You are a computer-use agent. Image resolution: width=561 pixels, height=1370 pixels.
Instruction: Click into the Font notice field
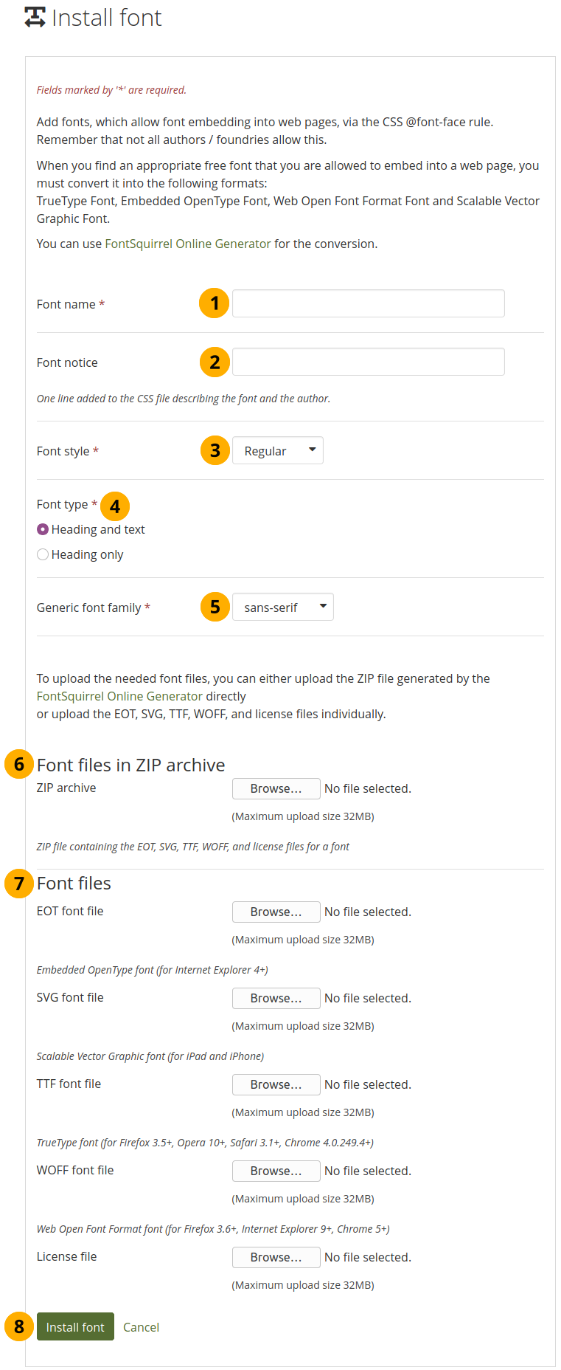coord(368,362)
